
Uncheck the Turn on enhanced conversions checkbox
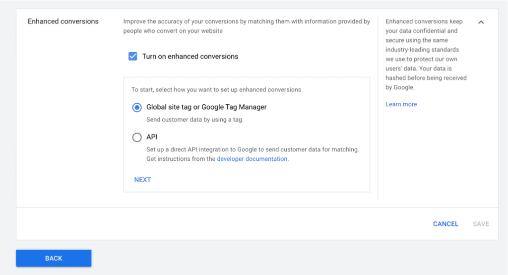click(132, 57)
